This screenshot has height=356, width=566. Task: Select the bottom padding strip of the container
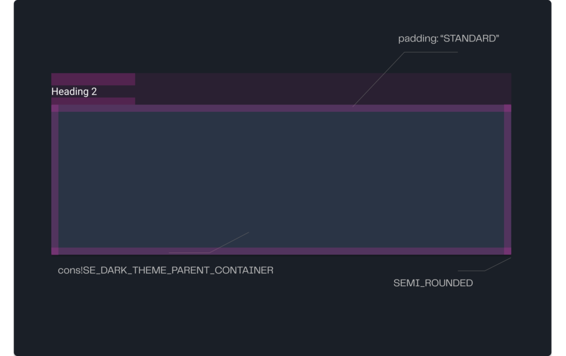281,251
